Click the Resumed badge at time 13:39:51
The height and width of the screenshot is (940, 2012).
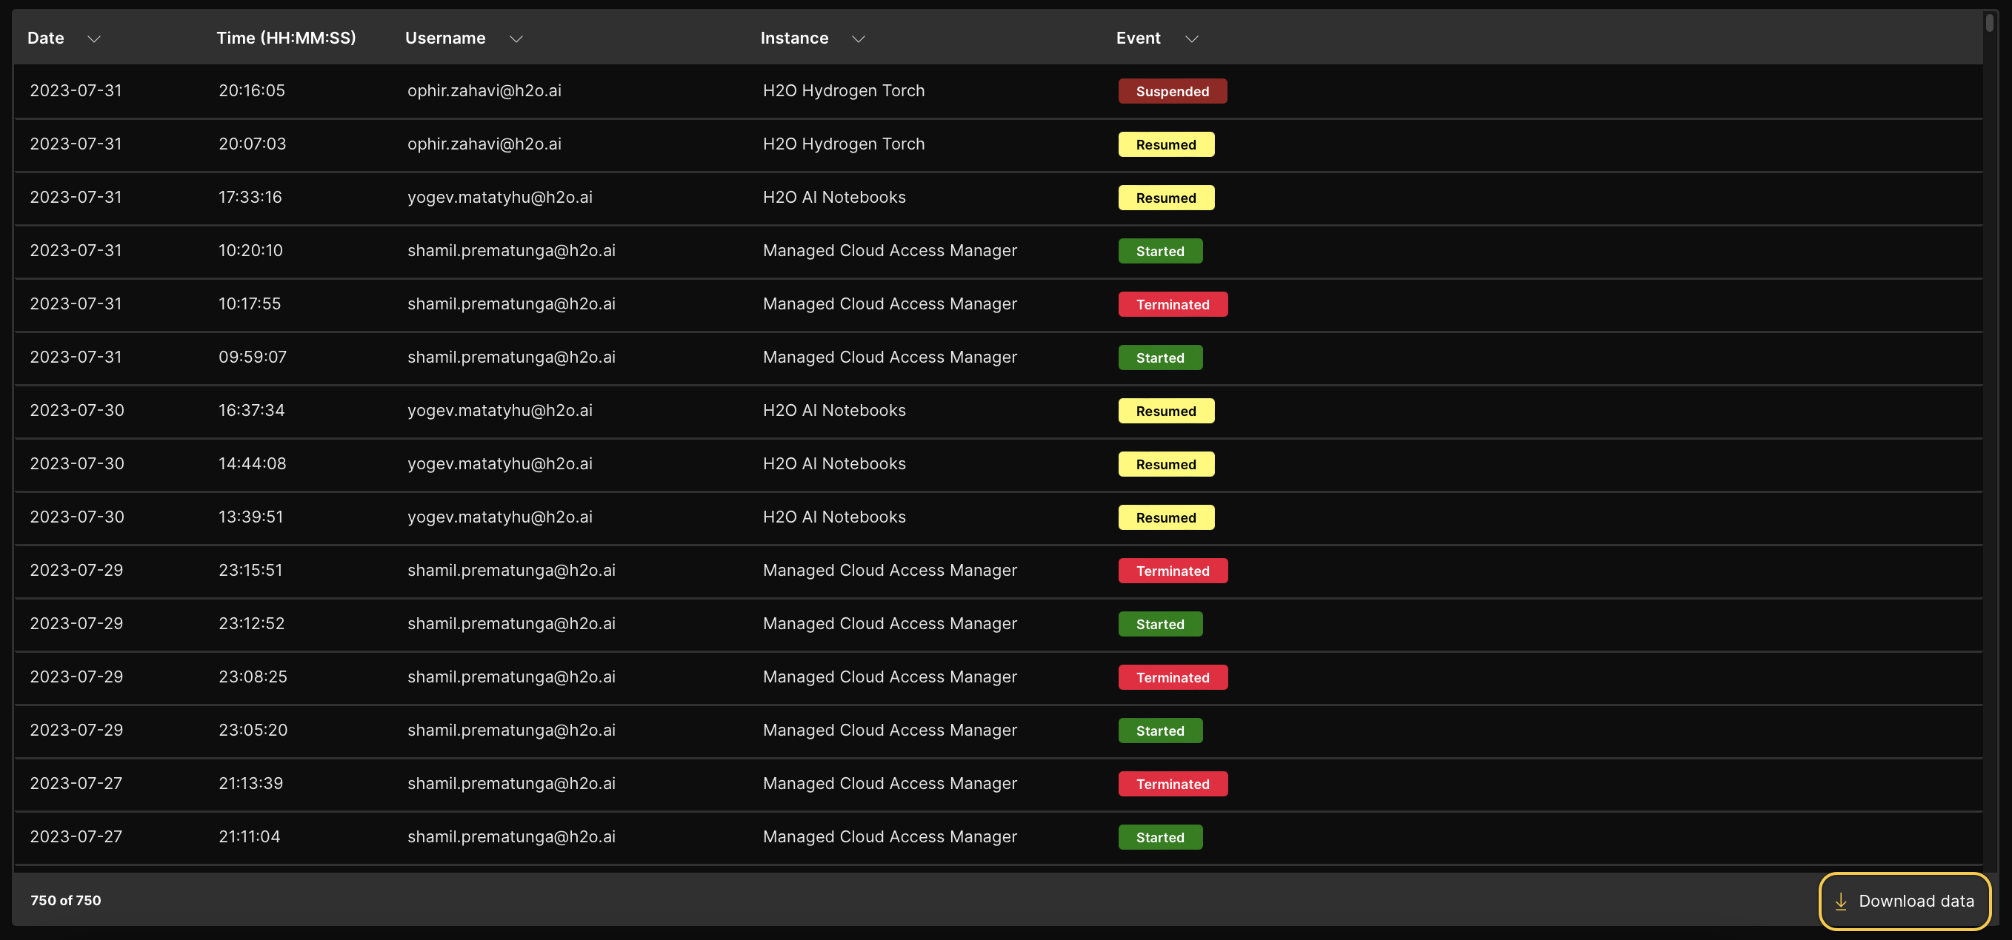point(1165,517)
